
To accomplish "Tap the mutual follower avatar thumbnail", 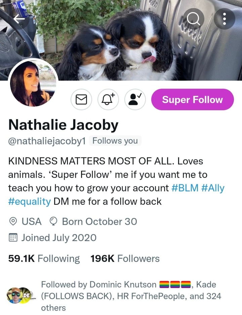I will point(20,295).
